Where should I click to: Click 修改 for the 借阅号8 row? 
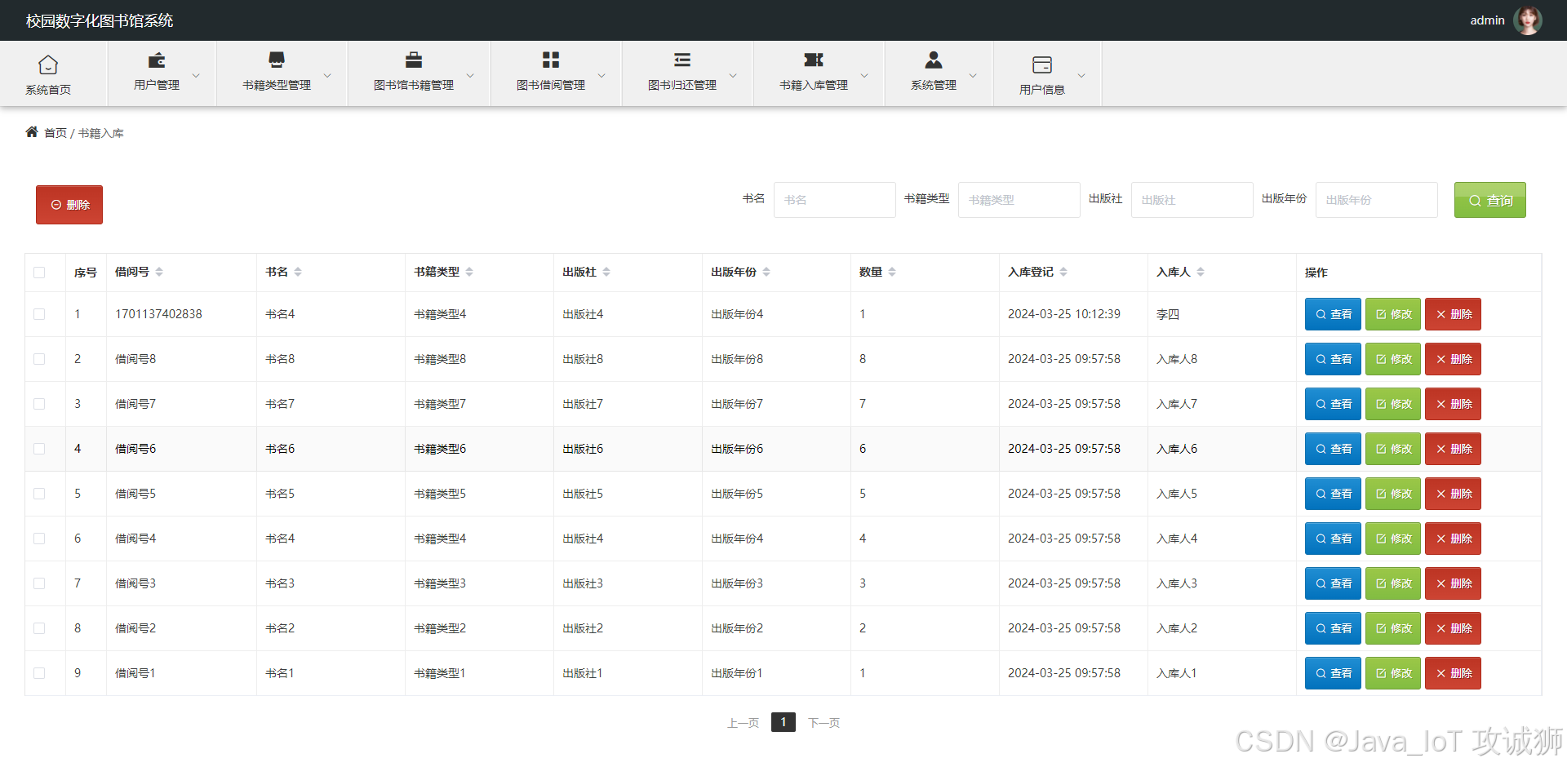pyautogui.click(x=1393, y=359)
